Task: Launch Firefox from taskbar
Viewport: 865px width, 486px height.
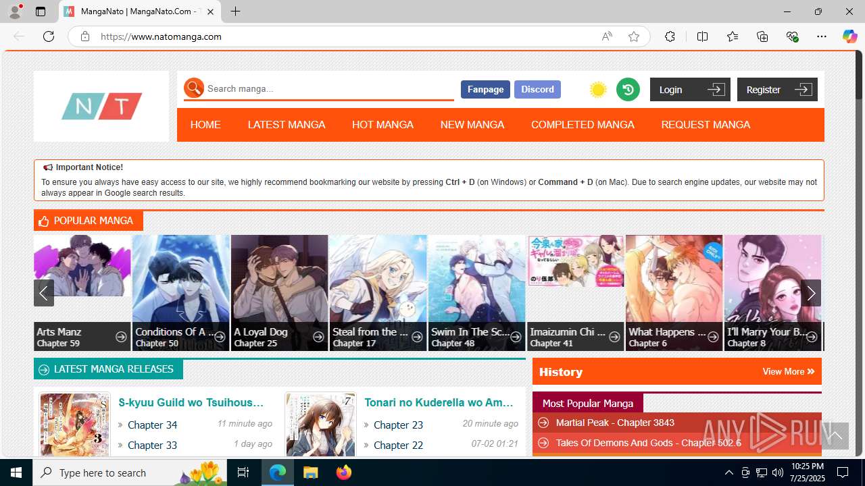Action: tap(343, 473)
